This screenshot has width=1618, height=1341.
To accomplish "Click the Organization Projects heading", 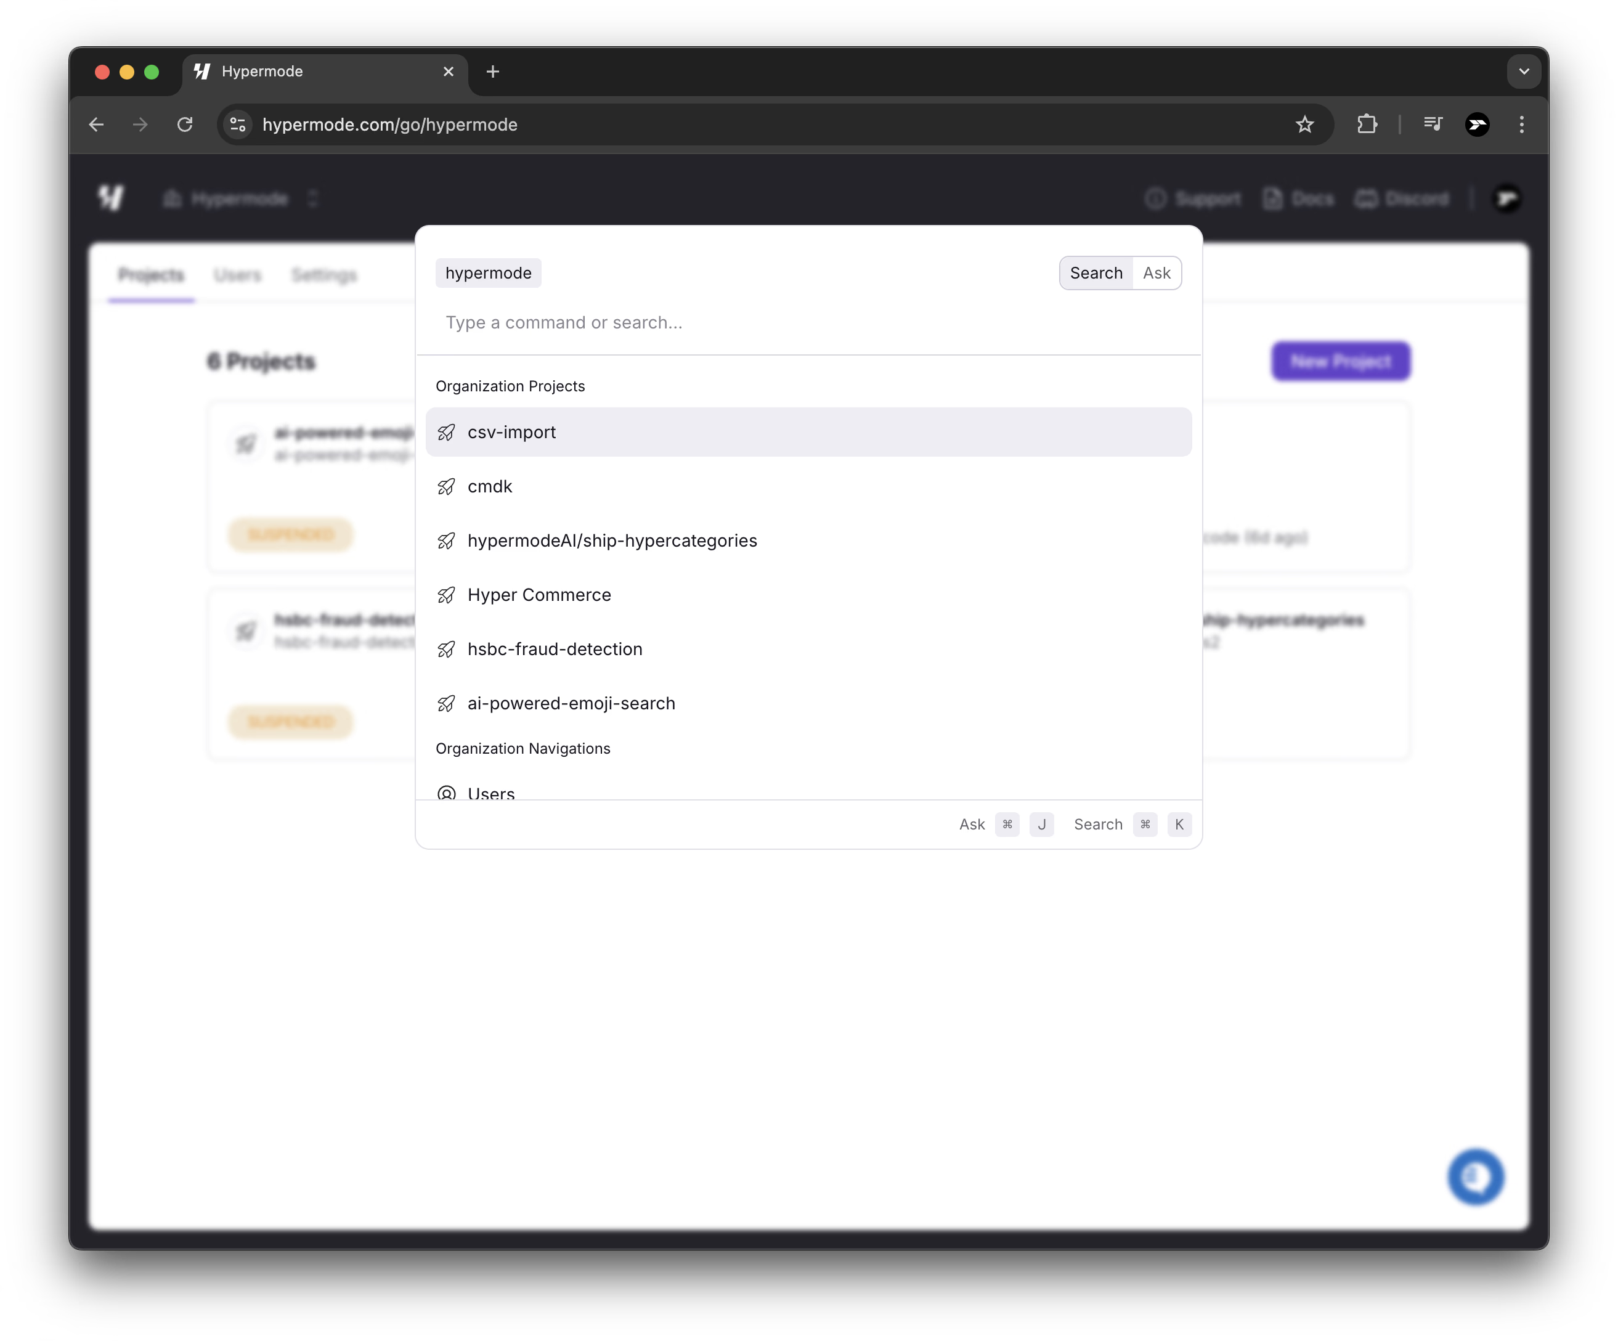I will [510, 386].
